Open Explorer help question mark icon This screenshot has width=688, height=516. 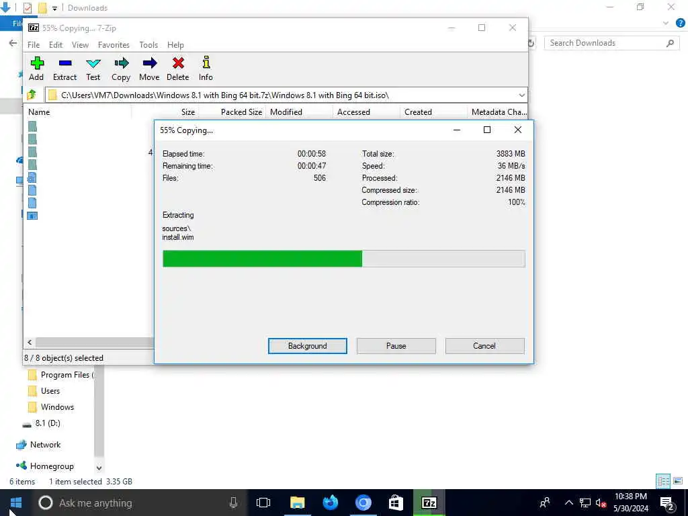point(681,23)
